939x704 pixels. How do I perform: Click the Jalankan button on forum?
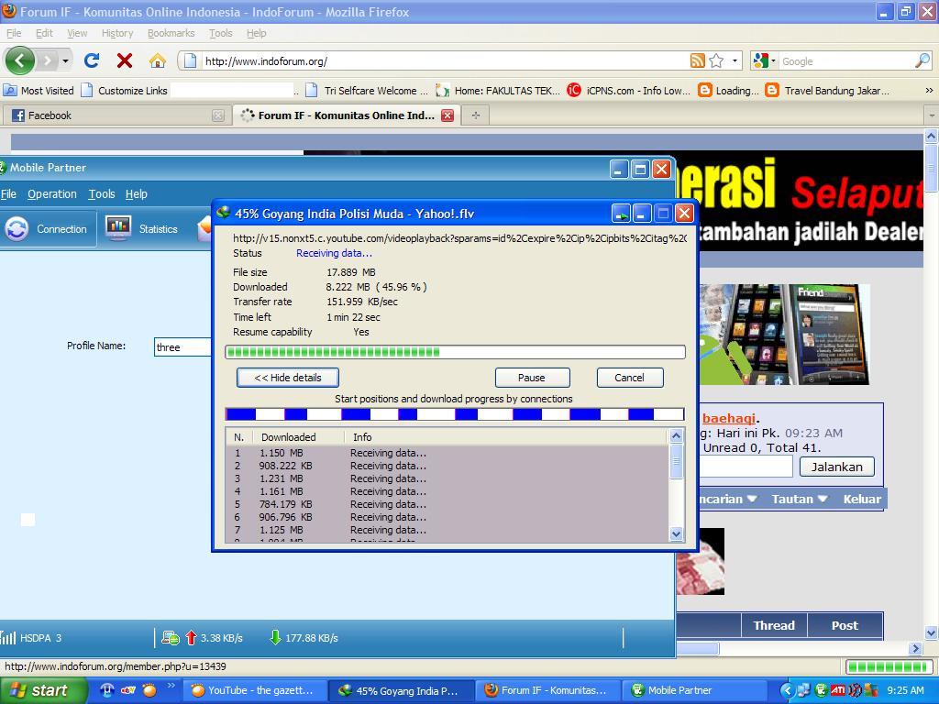click(836, 467)
